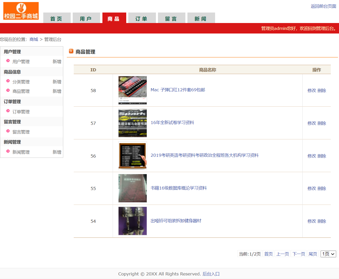The height and width of the screenshot is (279, 339).
Task: Click 修改 for product ID 56
Action: tap(312, 156)
